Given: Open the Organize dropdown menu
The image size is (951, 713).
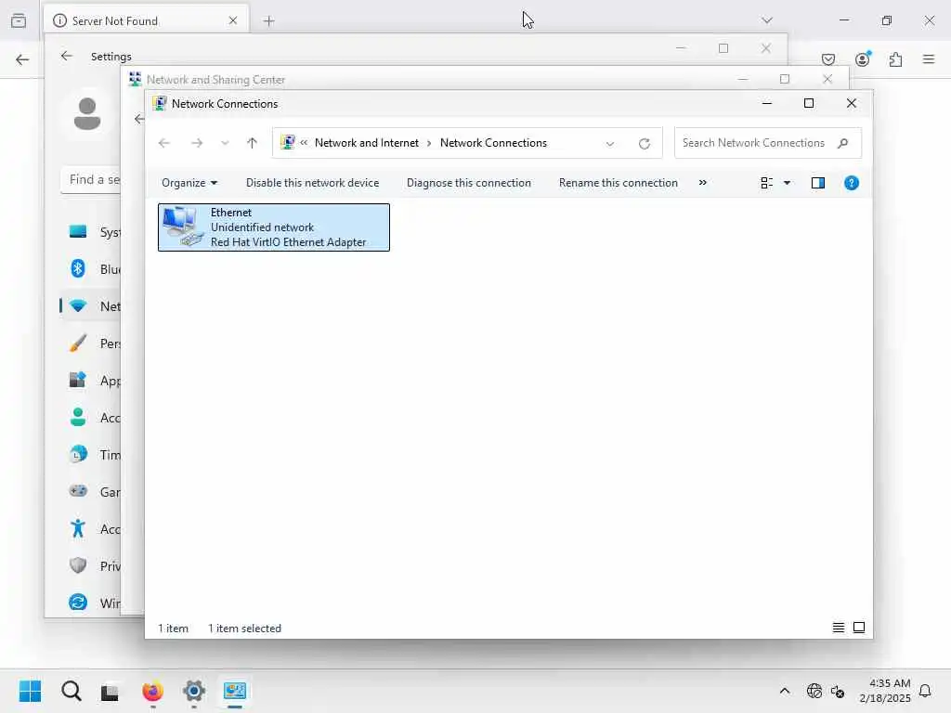Looking at the screenshot, I should coord(189,183).
